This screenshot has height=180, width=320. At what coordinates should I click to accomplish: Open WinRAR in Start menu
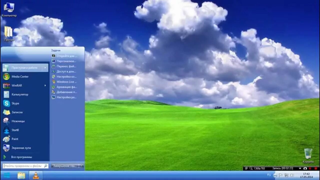click(x=25, y=85)
